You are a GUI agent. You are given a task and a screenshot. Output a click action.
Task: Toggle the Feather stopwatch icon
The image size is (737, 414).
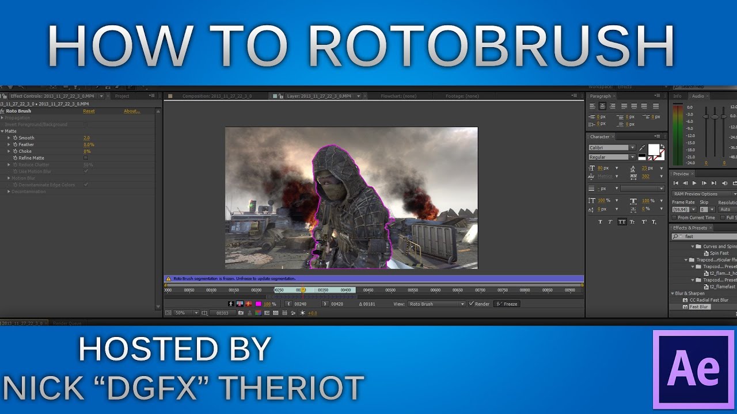(x=16, y=145)
